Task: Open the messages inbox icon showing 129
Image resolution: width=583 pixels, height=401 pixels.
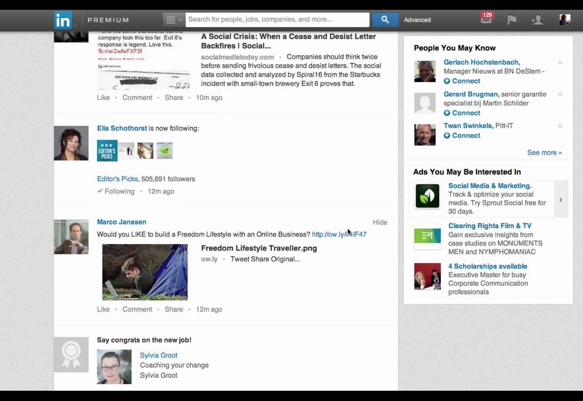Action: pos(486,20)
